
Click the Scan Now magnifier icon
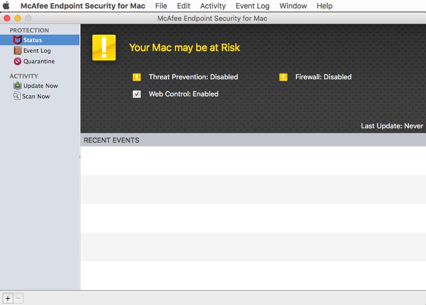pyautogui.click(x=17, y=96)
